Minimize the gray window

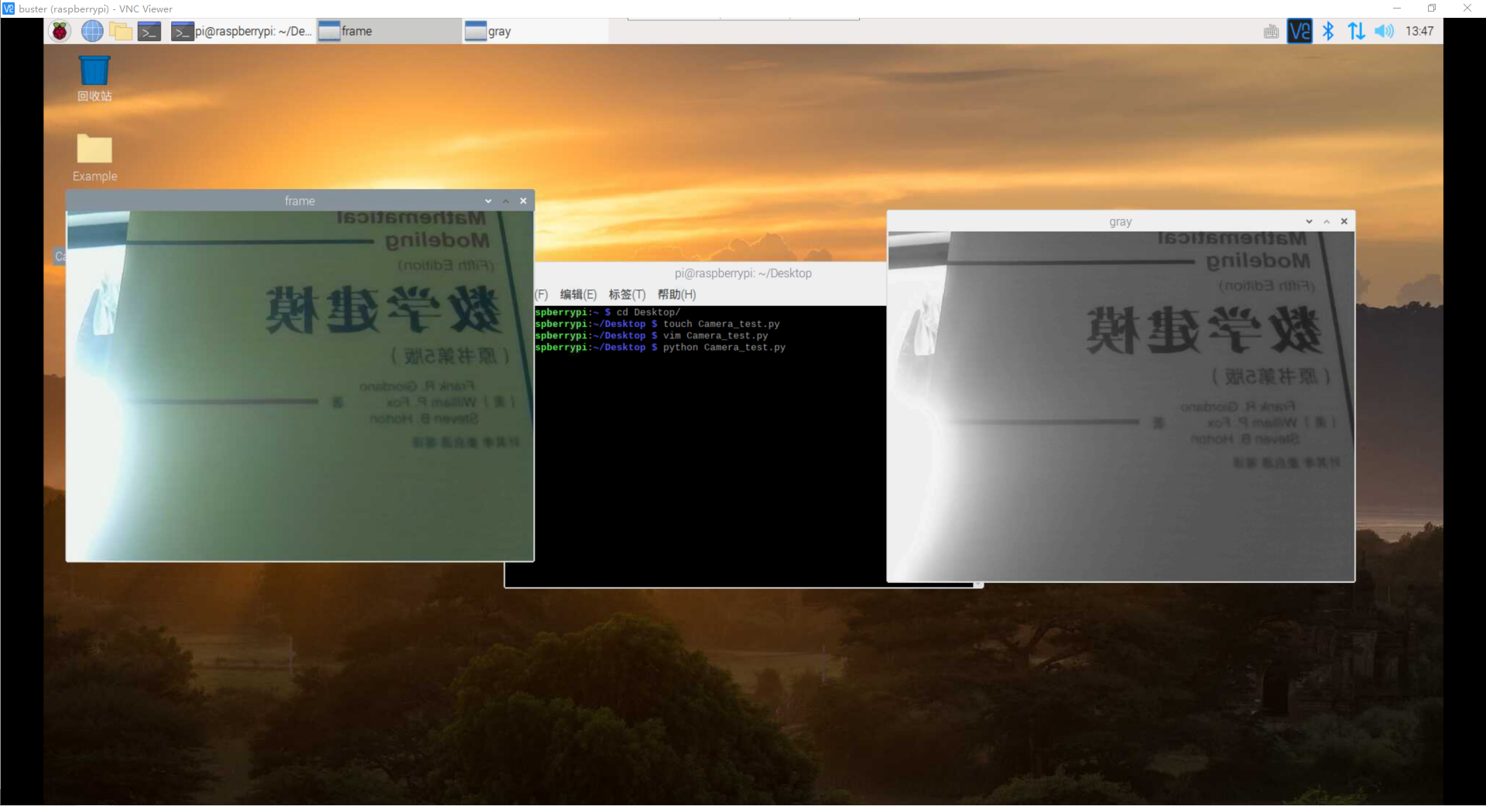(x=1309, y=221)
